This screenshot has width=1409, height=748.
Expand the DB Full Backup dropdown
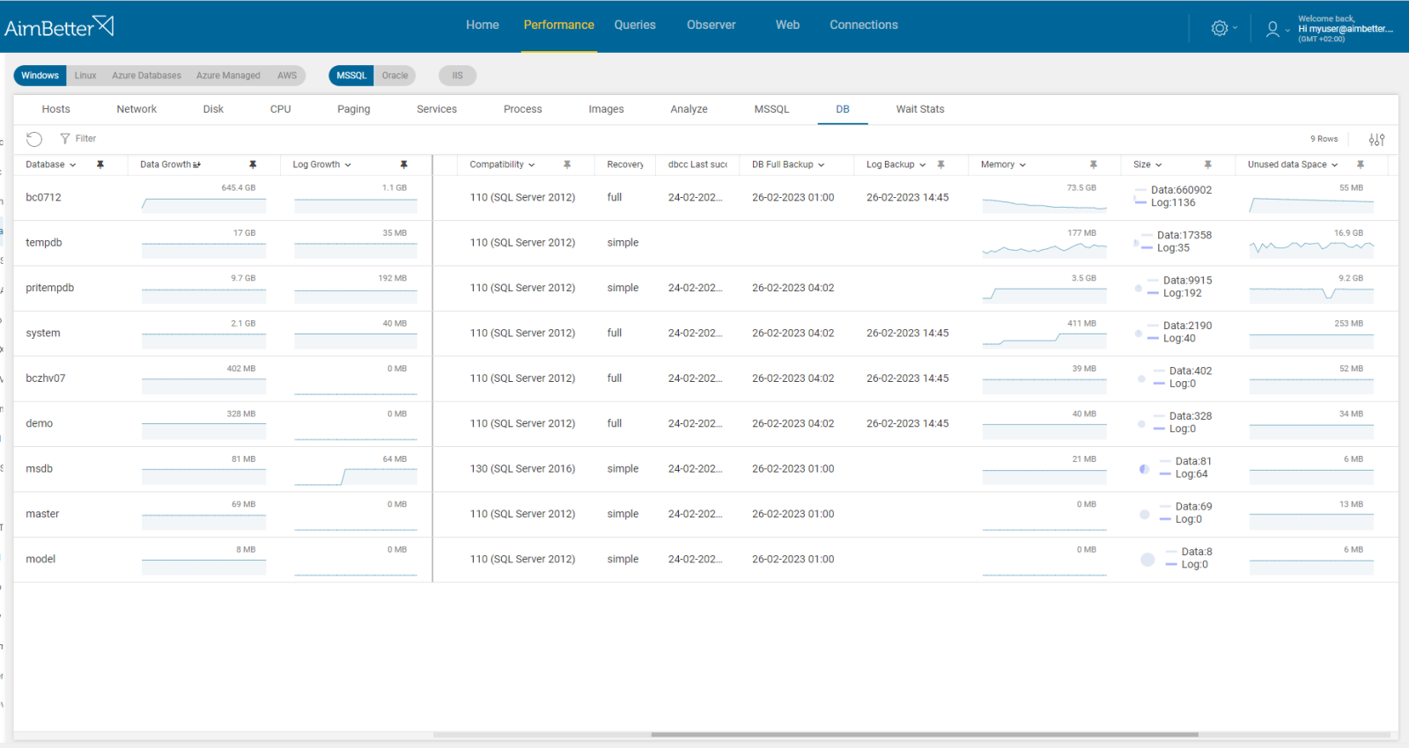(822, 165)
